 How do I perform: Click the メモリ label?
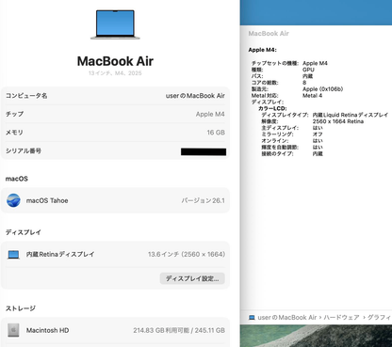click(x=14, y=133)
